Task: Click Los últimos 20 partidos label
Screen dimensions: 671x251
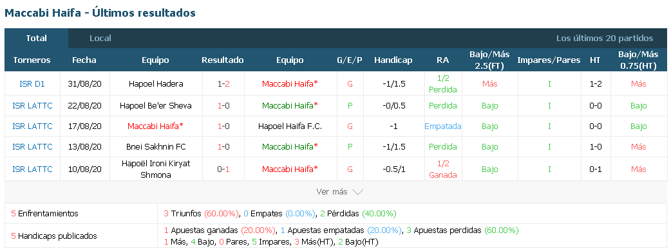Action: (605, 39)
